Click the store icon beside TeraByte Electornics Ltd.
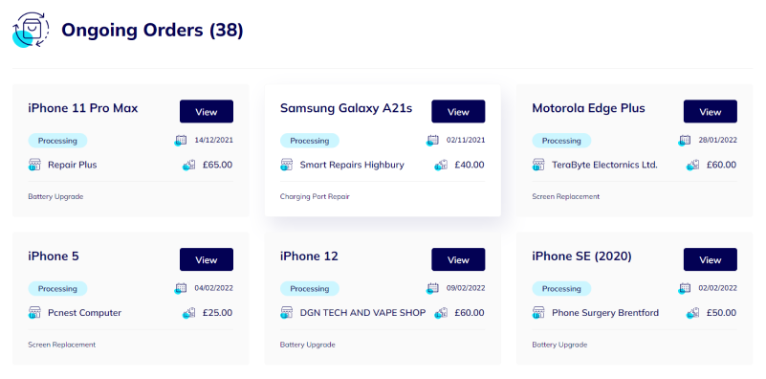 (538, 165)
